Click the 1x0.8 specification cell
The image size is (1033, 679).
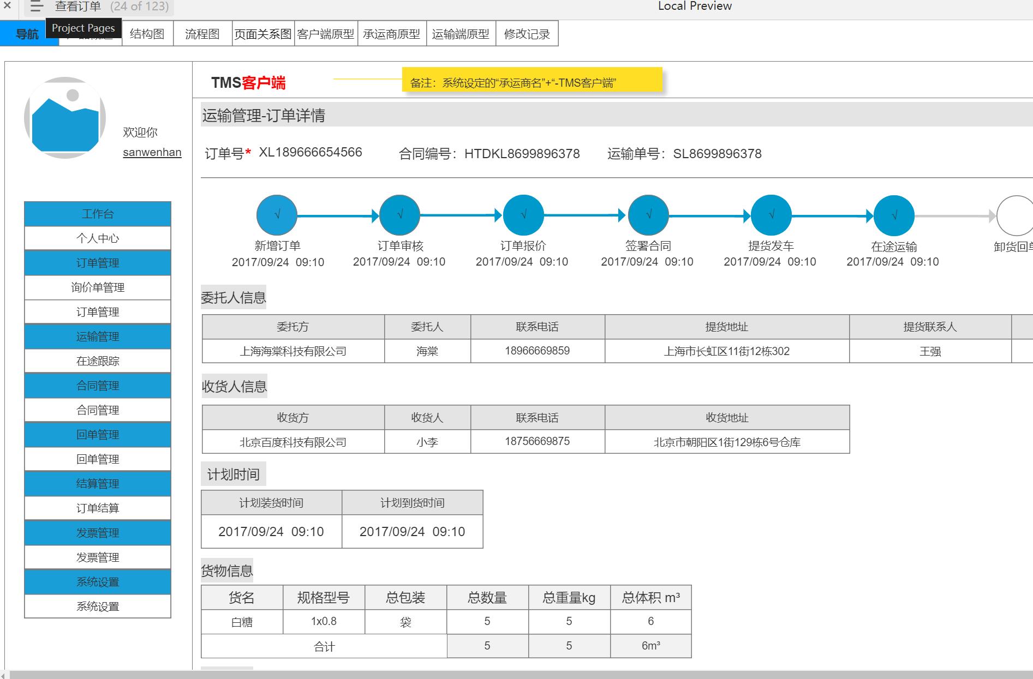324,621
